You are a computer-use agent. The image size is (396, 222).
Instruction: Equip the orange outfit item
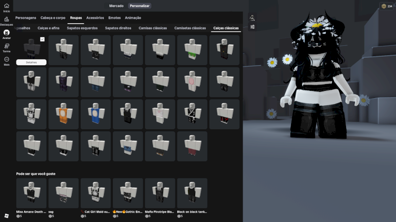[63, 114]
